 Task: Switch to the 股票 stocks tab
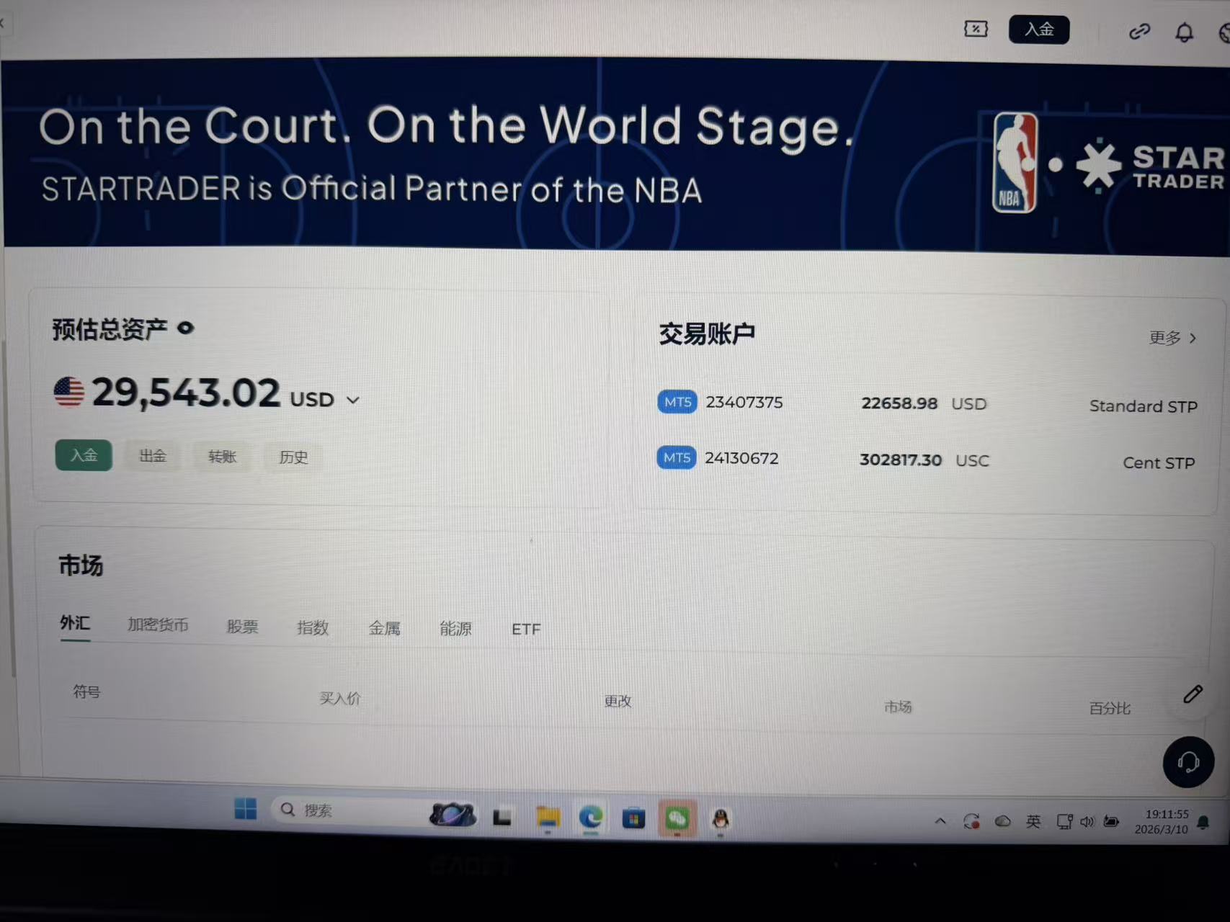pyautogui.click(x=242, y=627)
